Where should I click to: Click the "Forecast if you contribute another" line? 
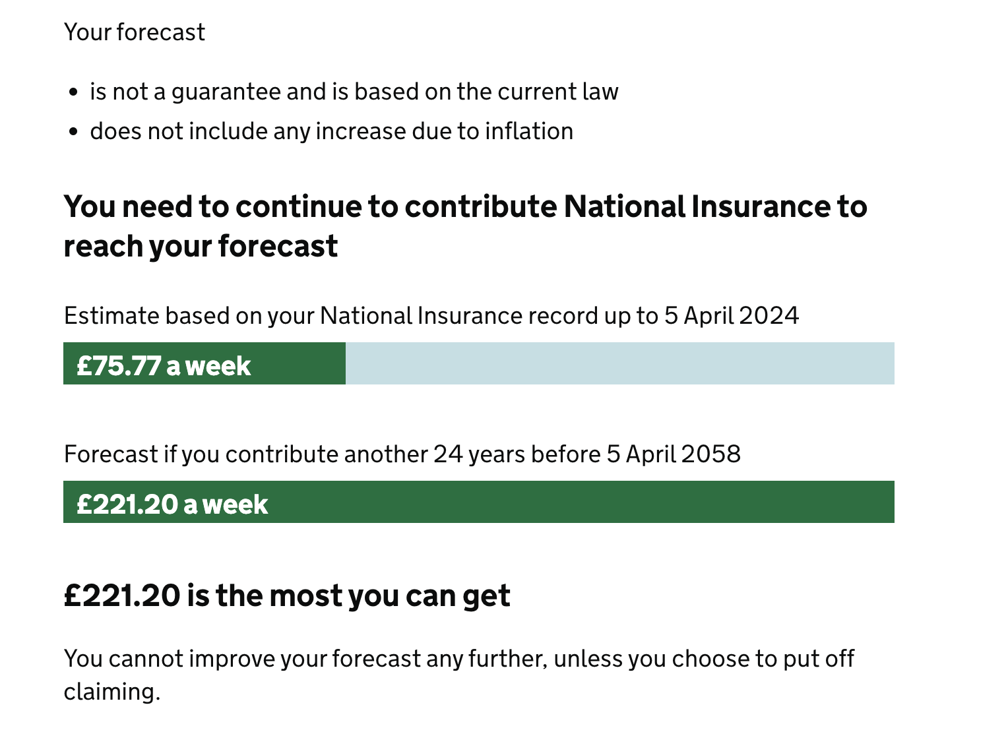coord(402,454)
